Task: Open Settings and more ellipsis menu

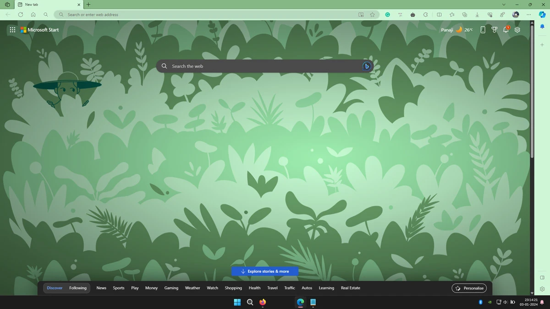Action: point(528,15)
